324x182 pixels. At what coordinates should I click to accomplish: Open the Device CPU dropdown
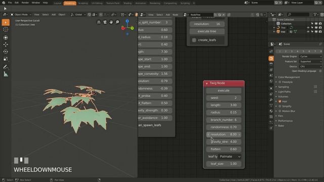[310, 67]
